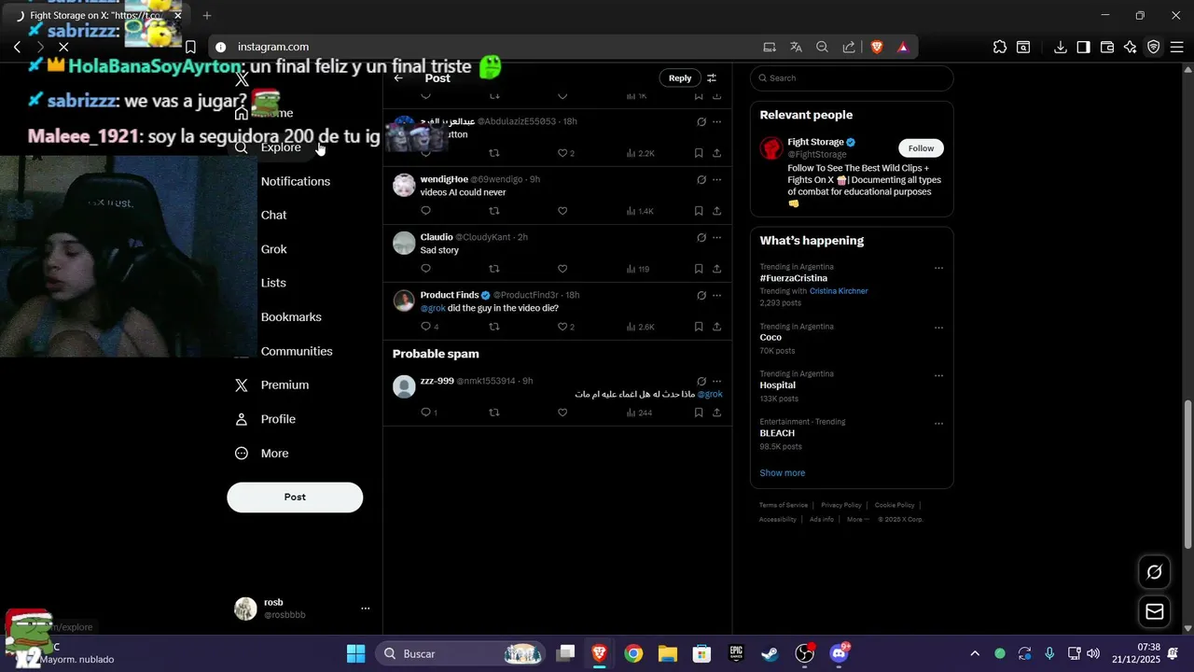Open Leo AI sparkle icon in toolbar
1194x672 pixels.
(x=1131, y=47)
